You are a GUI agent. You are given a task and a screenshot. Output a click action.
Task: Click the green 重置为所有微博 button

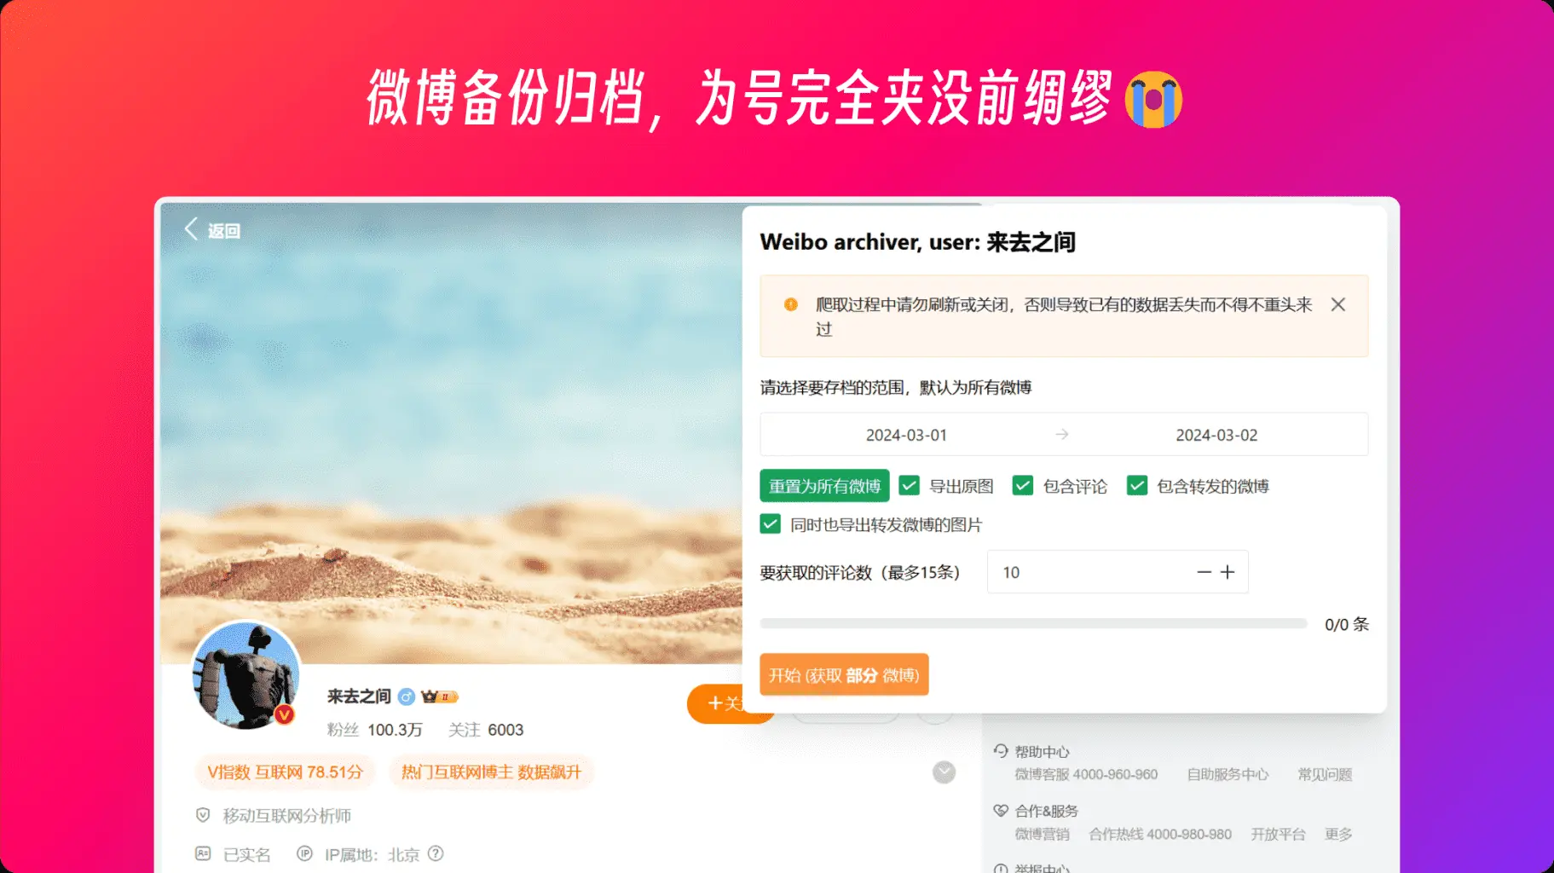click(x=824, y=486)
